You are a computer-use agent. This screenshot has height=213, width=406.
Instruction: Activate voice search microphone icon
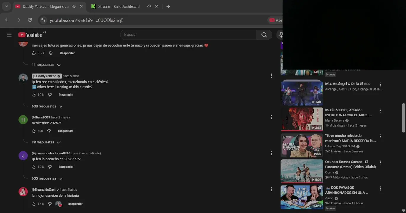(280, 35)
